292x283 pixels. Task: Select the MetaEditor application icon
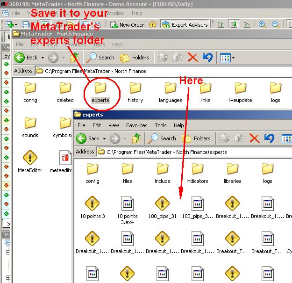pyautogui.click(x=30, y=161)
